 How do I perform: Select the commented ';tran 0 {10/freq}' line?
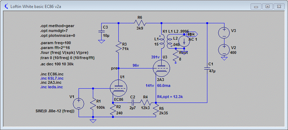tap(67, 58)
